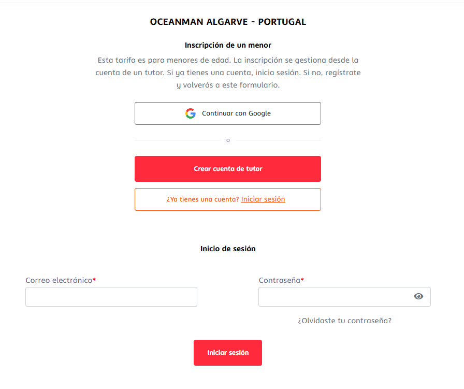The width and height of the screenshot is (464, 389).
Task: Click the 'o' separator between login options
Action: pyautogui.click(x=228, y=140)
